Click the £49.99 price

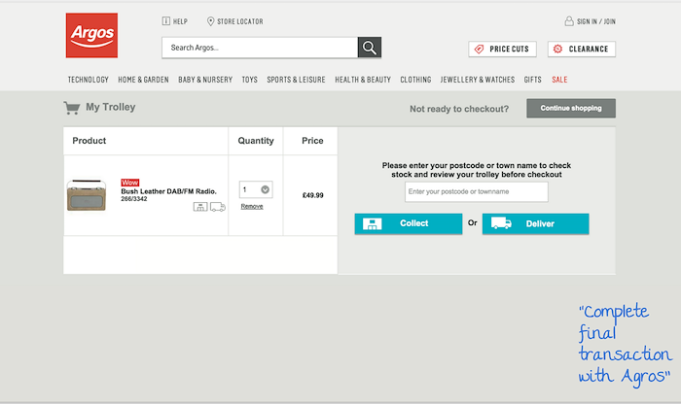312,195
